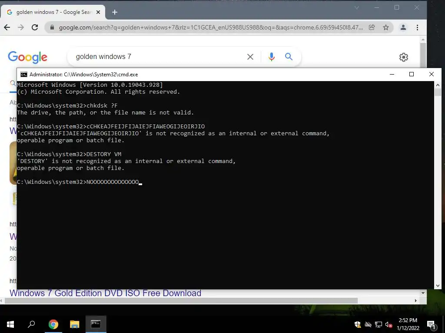The width and height of the screenshot is (445, 333).
Task: Open network status tray icon
Action: 379,325
